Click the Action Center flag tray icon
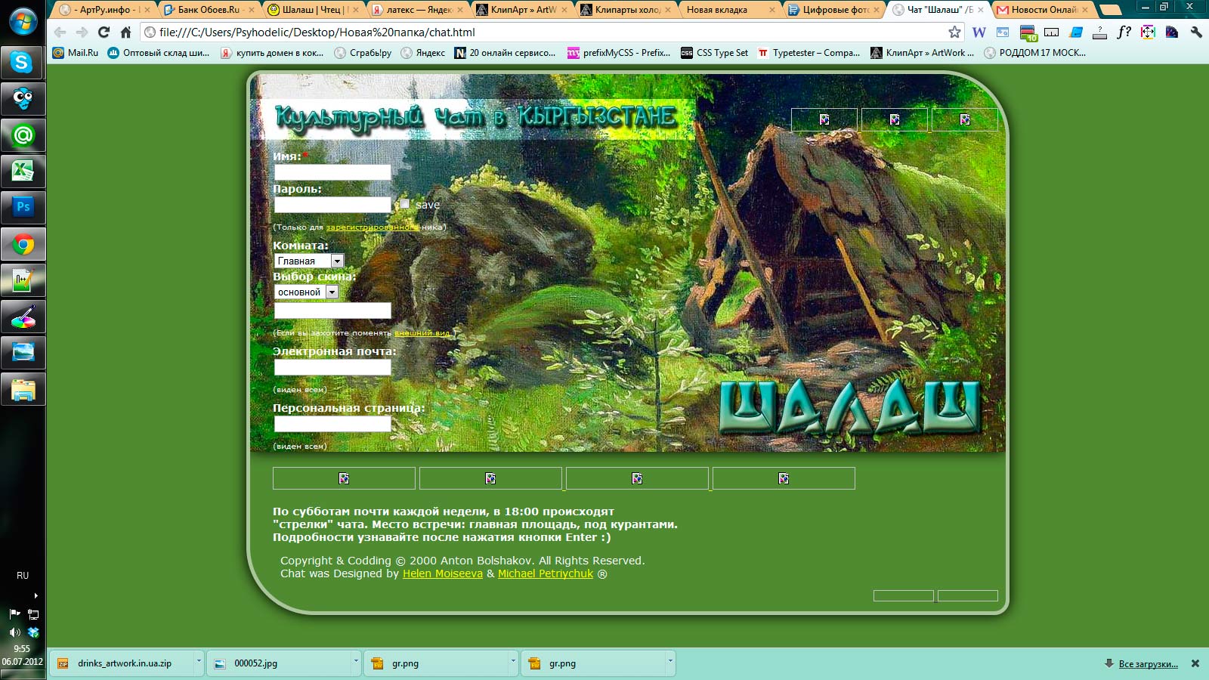The width and height of the screenshot is (1209, 680). click(x=14, y=614)
